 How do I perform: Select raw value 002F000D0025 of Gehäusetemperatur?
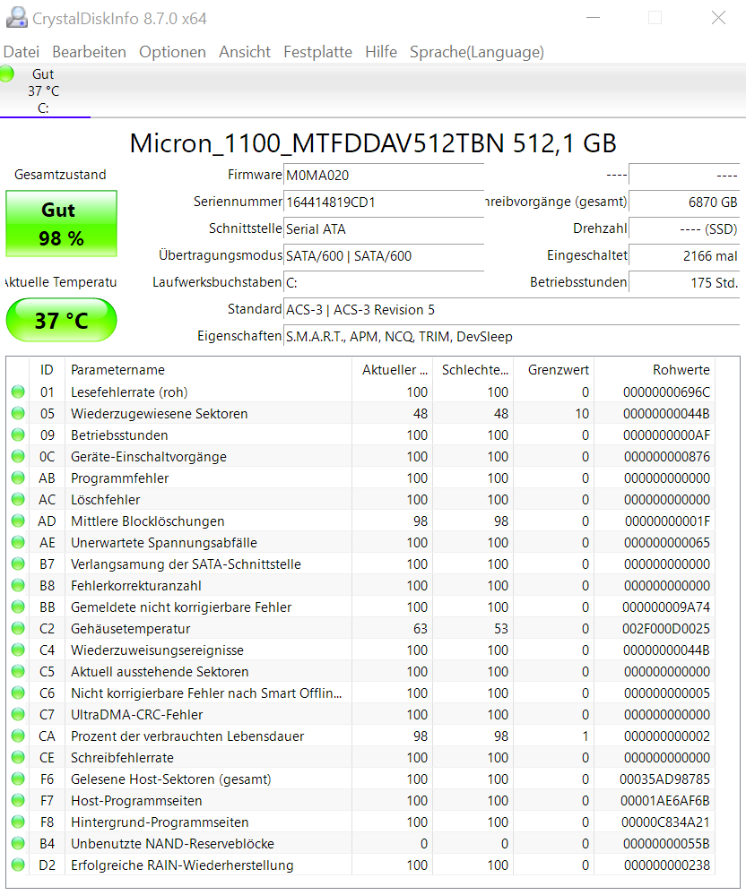pos(666,628)
